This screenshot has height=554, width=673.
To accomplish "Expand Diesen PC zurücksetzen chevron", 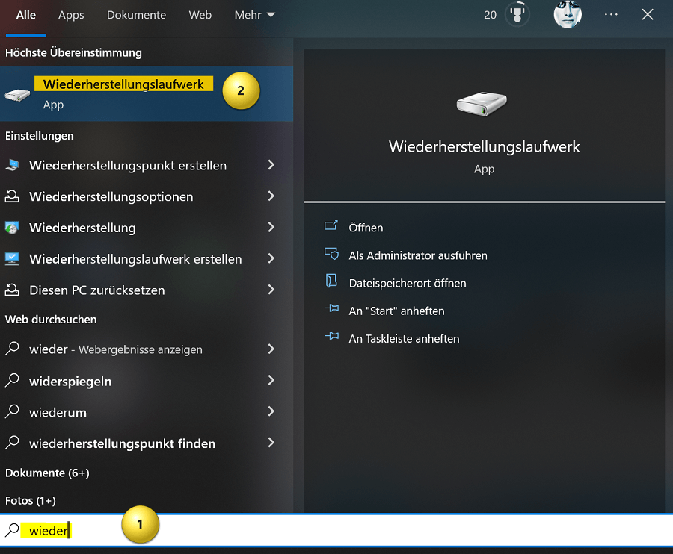I will coord(271,290).
